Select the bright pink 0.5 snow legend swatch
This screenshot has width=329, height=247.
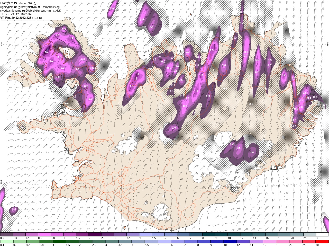(x=44, y=234)
